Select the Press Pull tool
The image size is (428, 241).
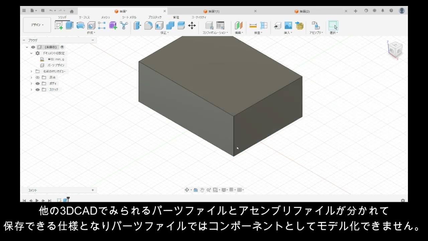pos(137,25)
